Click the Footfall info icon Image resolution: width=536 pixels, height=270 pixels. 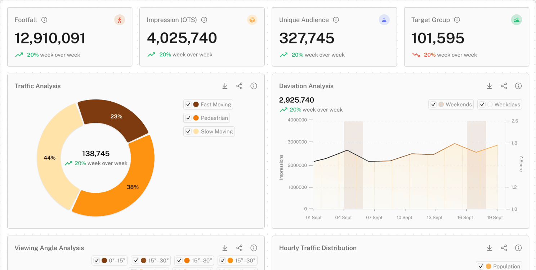click(44, 20)
